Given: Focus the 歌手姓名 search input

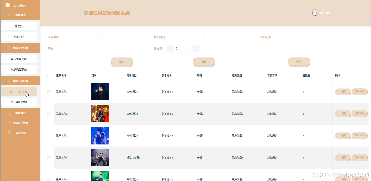Looking at the screenshot, I should (293, 37).
